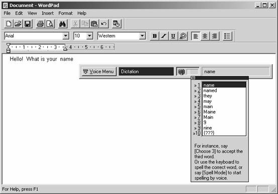Open the Format menu
This screenshot has height=194, width=278.
(65, 13)
